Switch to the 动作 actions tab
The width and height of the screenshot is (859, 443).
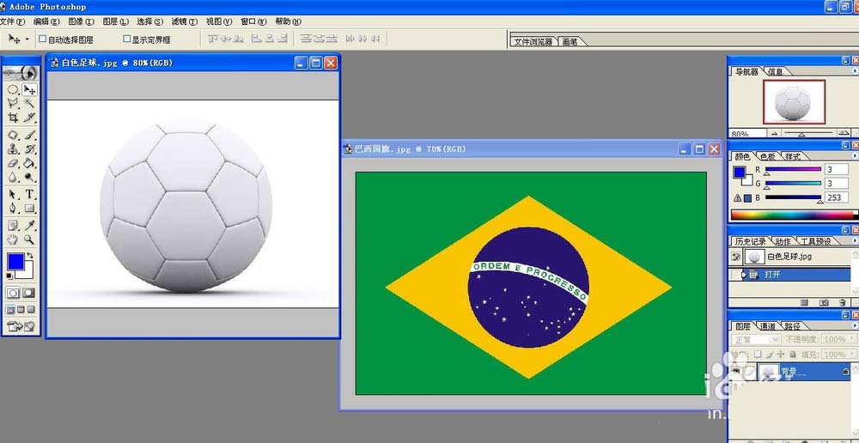tap(783, 241)
